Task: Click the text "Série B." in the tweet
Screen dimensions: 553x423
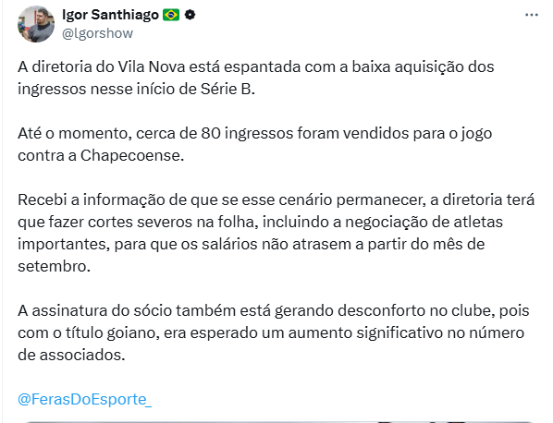Action: 227,89
